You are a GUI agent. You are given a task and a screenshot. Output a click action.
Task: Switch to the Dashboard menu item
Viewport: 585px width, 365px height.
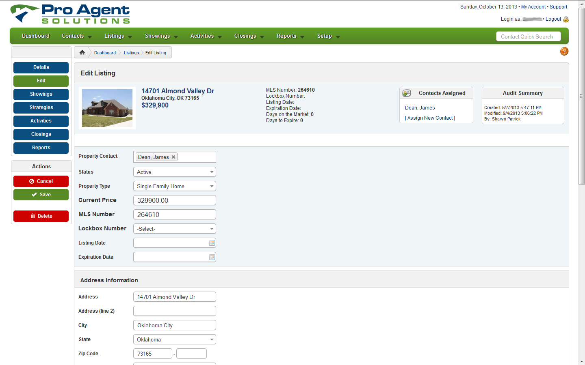click(x=35, y=36)
